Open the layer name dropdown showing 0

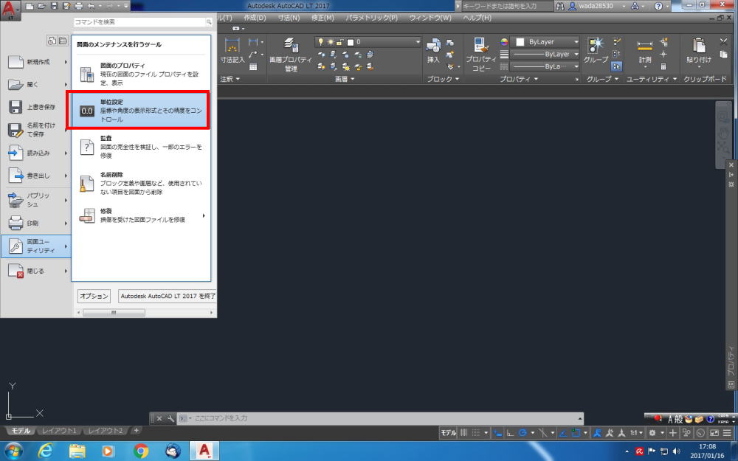[368, 42]
